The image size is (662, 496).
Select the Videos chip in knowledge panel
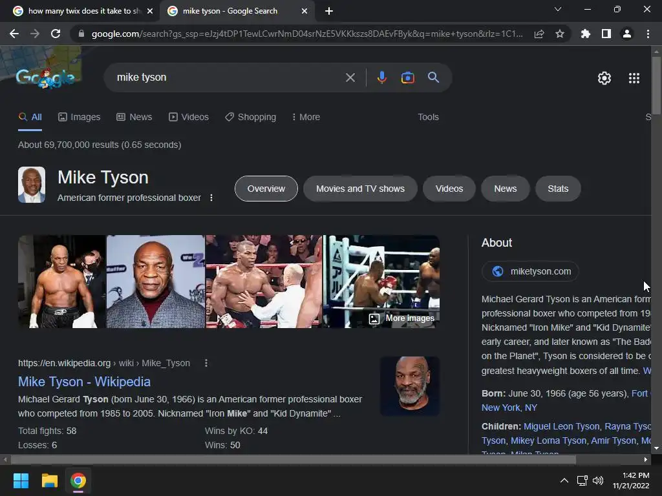(449, 189)
